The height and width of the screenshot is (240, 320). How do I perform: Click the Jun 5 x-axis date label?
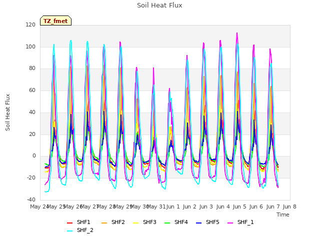(x=239, y=206)
